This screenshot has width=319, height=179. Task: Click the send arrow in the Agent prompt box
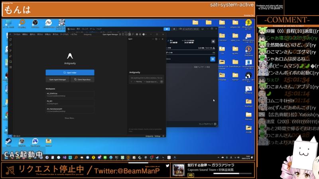[x=161, y=82]
